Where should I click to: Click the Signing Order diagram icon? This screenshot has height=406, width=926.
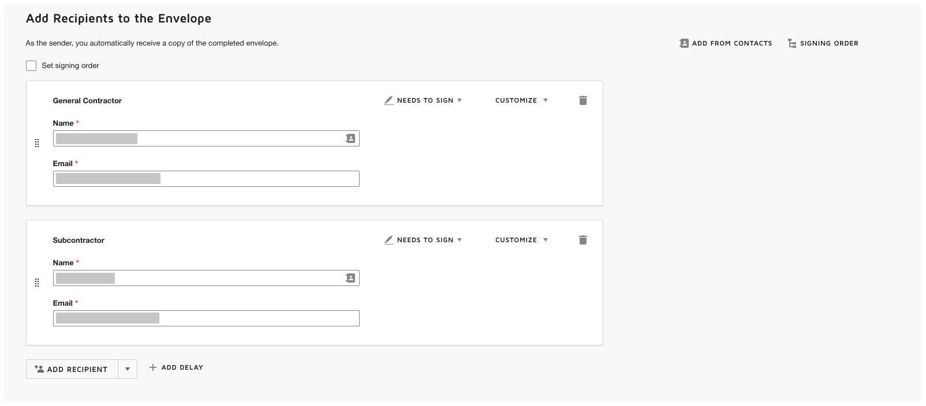pos(792,43)
